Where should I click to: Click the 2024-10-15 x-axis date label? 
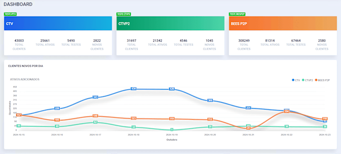(x=19, y=134)
